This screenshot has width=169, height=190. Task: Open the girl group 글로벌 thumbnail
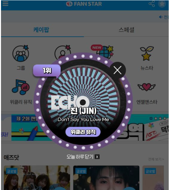[37, 178]
